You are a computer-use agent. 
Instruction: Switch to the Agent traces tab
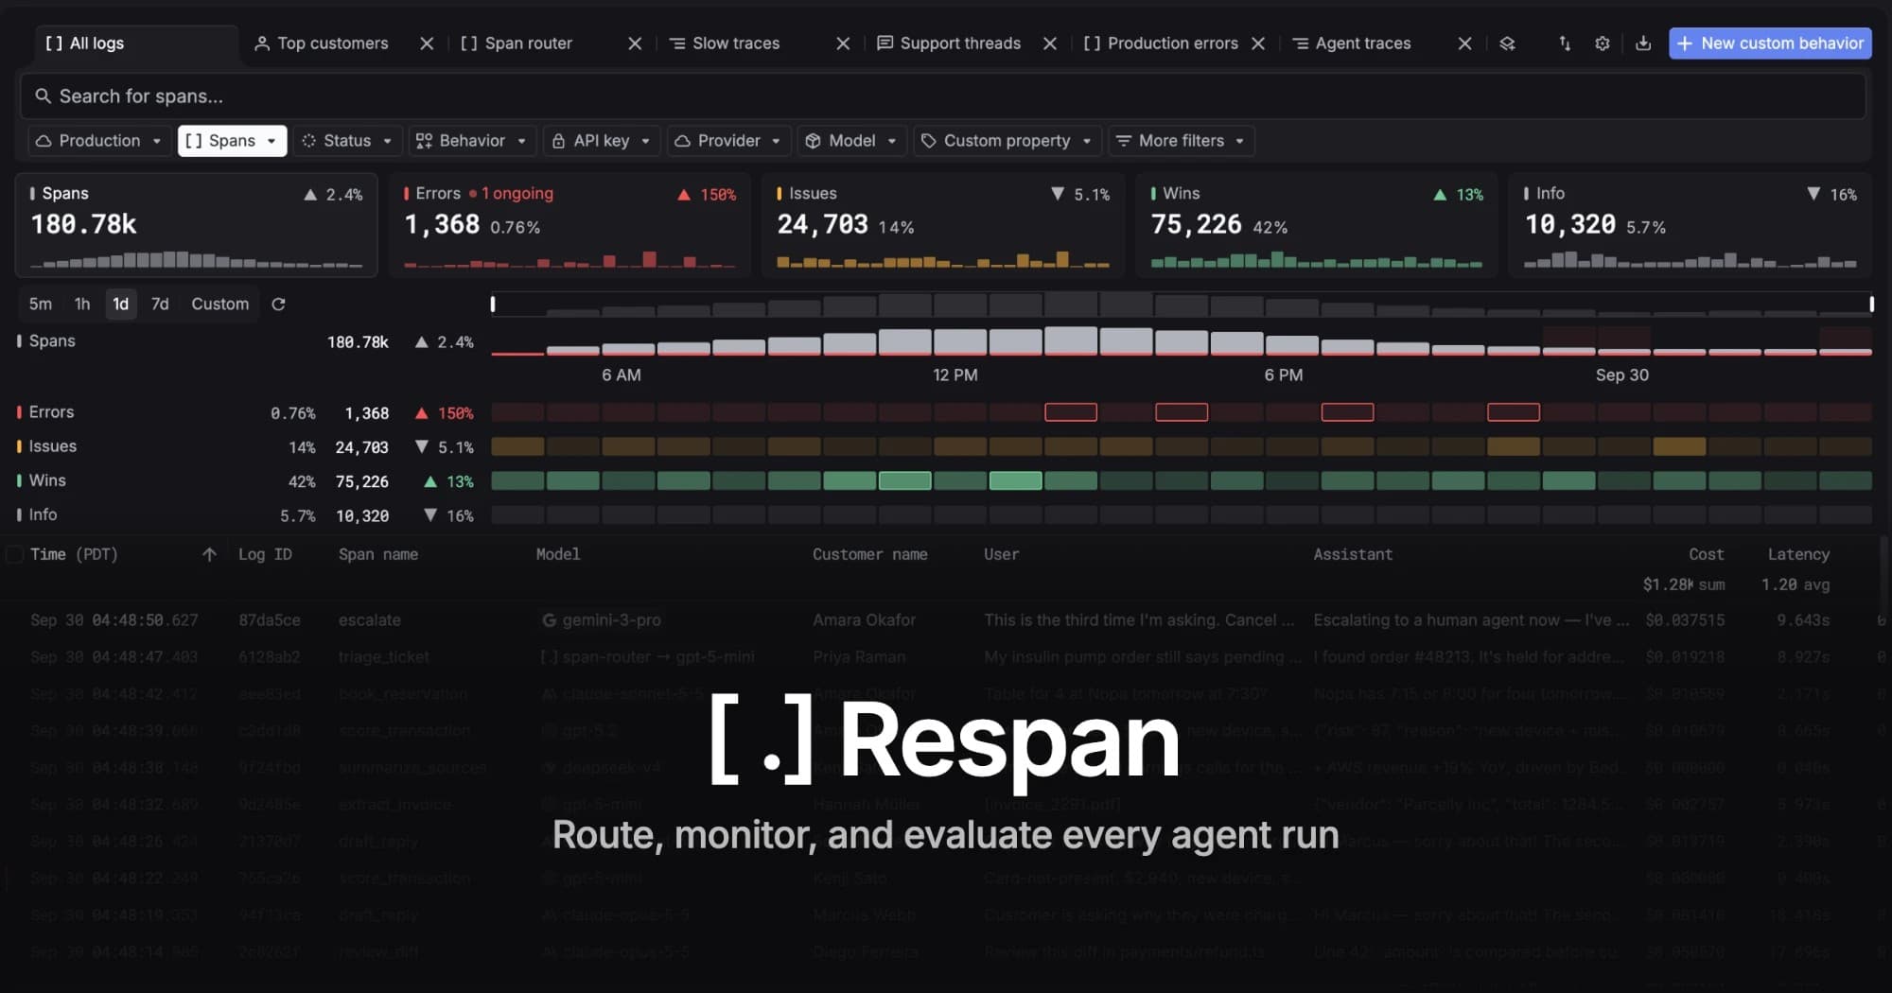tap(1362, 44)
